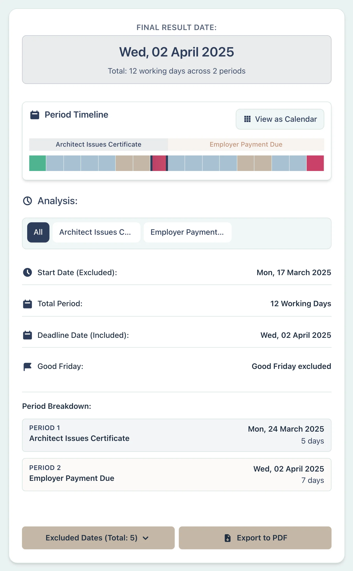Select the All filter chip
Screen dimensions: 353x571
coord(38,232)
